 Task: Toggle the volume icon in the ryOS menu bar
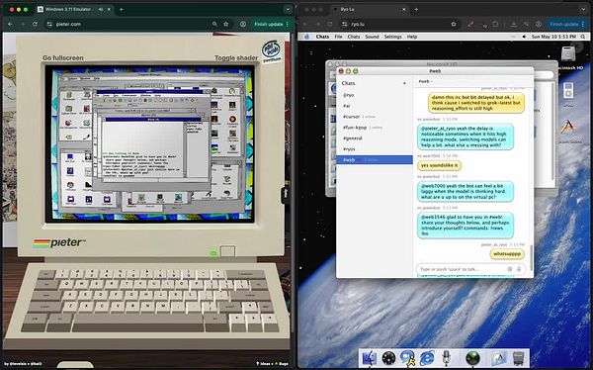[x=524, y=37]
